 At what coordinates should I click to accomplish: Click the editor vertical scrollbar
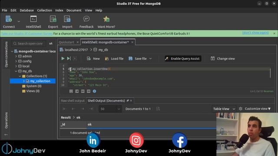click(x=270, y=73)
